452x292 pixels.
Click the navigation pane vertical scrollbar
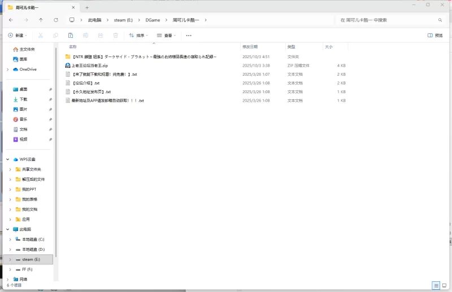(x=55, y=152)
